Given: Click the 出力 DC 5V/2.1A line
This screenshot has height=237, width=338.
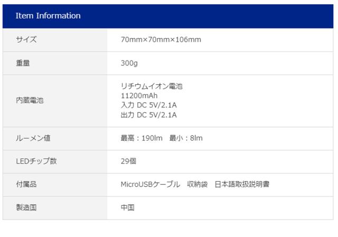Looking at the screenshot, I should pos(148,115).
